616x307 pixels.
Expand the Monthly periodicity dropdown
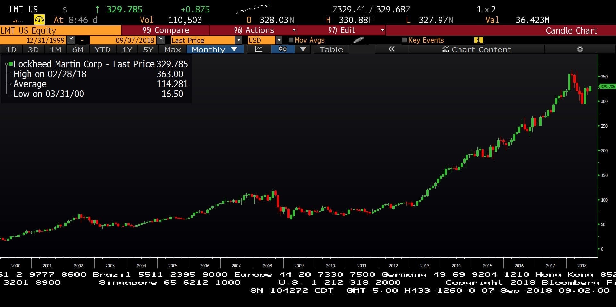click(x=234, y=49)
